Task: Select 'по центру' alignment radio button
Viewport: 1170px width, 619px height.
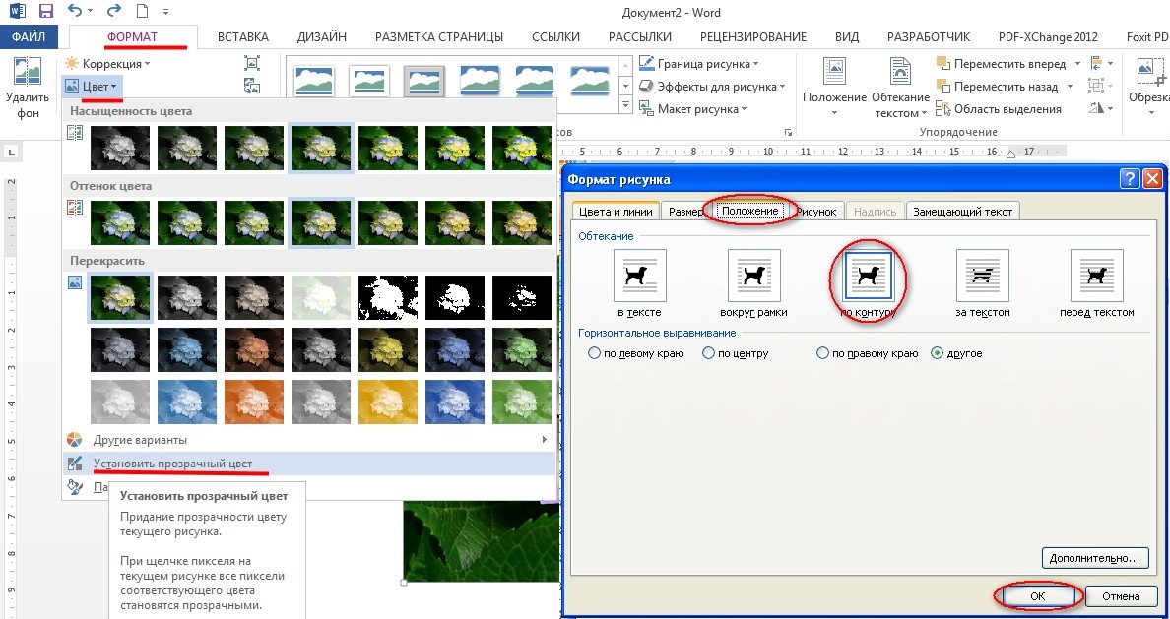Action: [709, 353]
